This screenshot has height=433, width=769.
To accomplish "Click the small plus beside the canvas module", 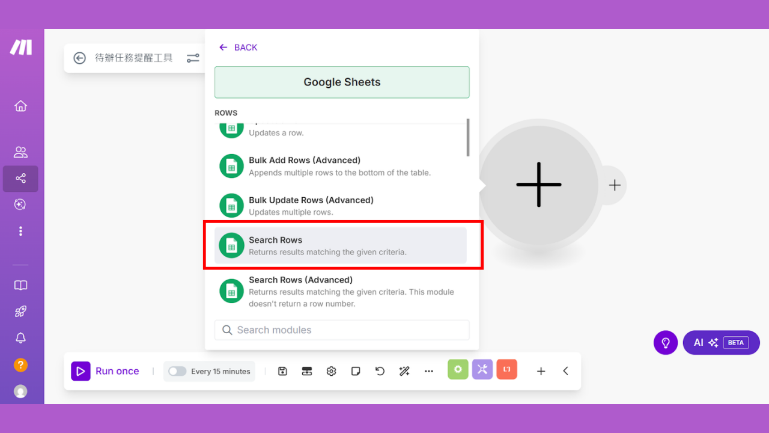I will (x=614, y=185).
